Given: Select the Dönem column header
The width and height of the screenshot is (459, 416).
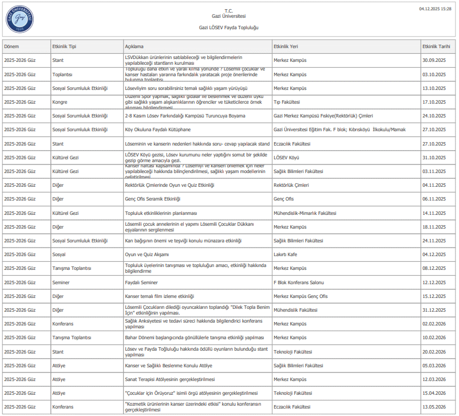Looking at the screenshot, I should (x=11, y=46).
